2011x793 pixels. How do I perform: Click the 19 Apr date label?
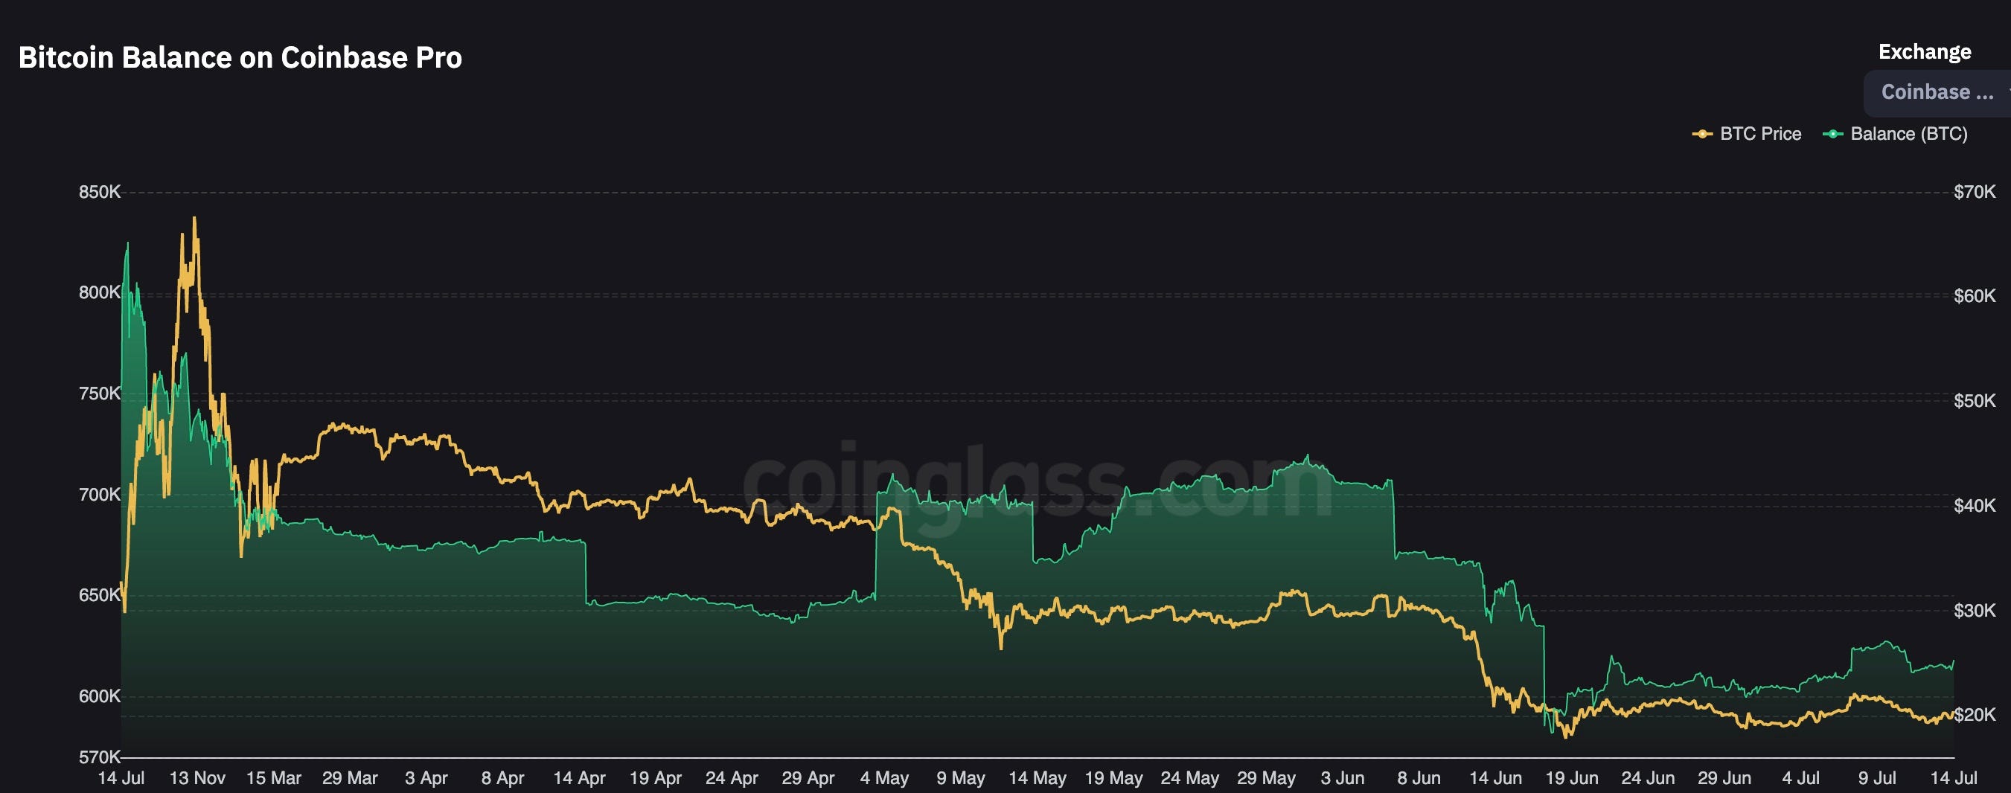coord(656,778)
